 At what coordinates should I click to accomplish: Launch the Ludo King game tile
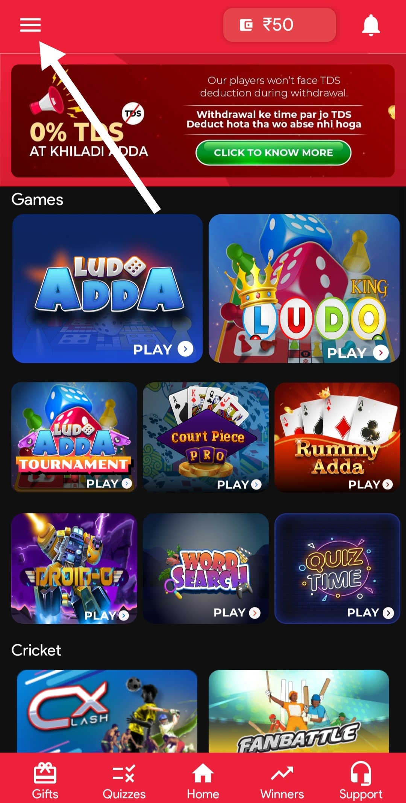click(304, 288)
